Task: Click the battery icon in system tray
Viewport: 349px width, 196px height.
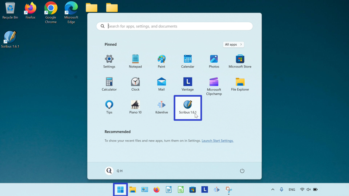Action: tap(315, 189)
